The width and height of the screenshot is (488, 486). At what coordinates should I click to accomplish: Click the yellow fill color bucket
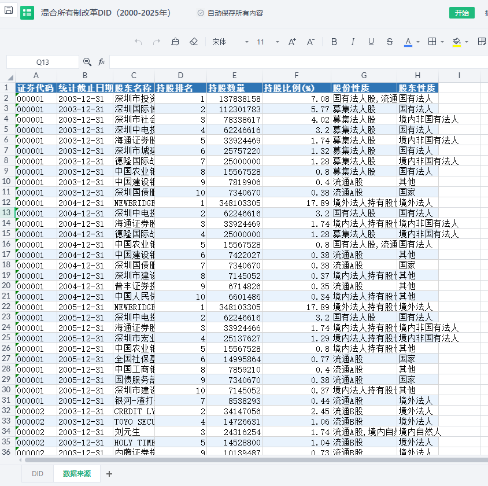tap(456, 42)
